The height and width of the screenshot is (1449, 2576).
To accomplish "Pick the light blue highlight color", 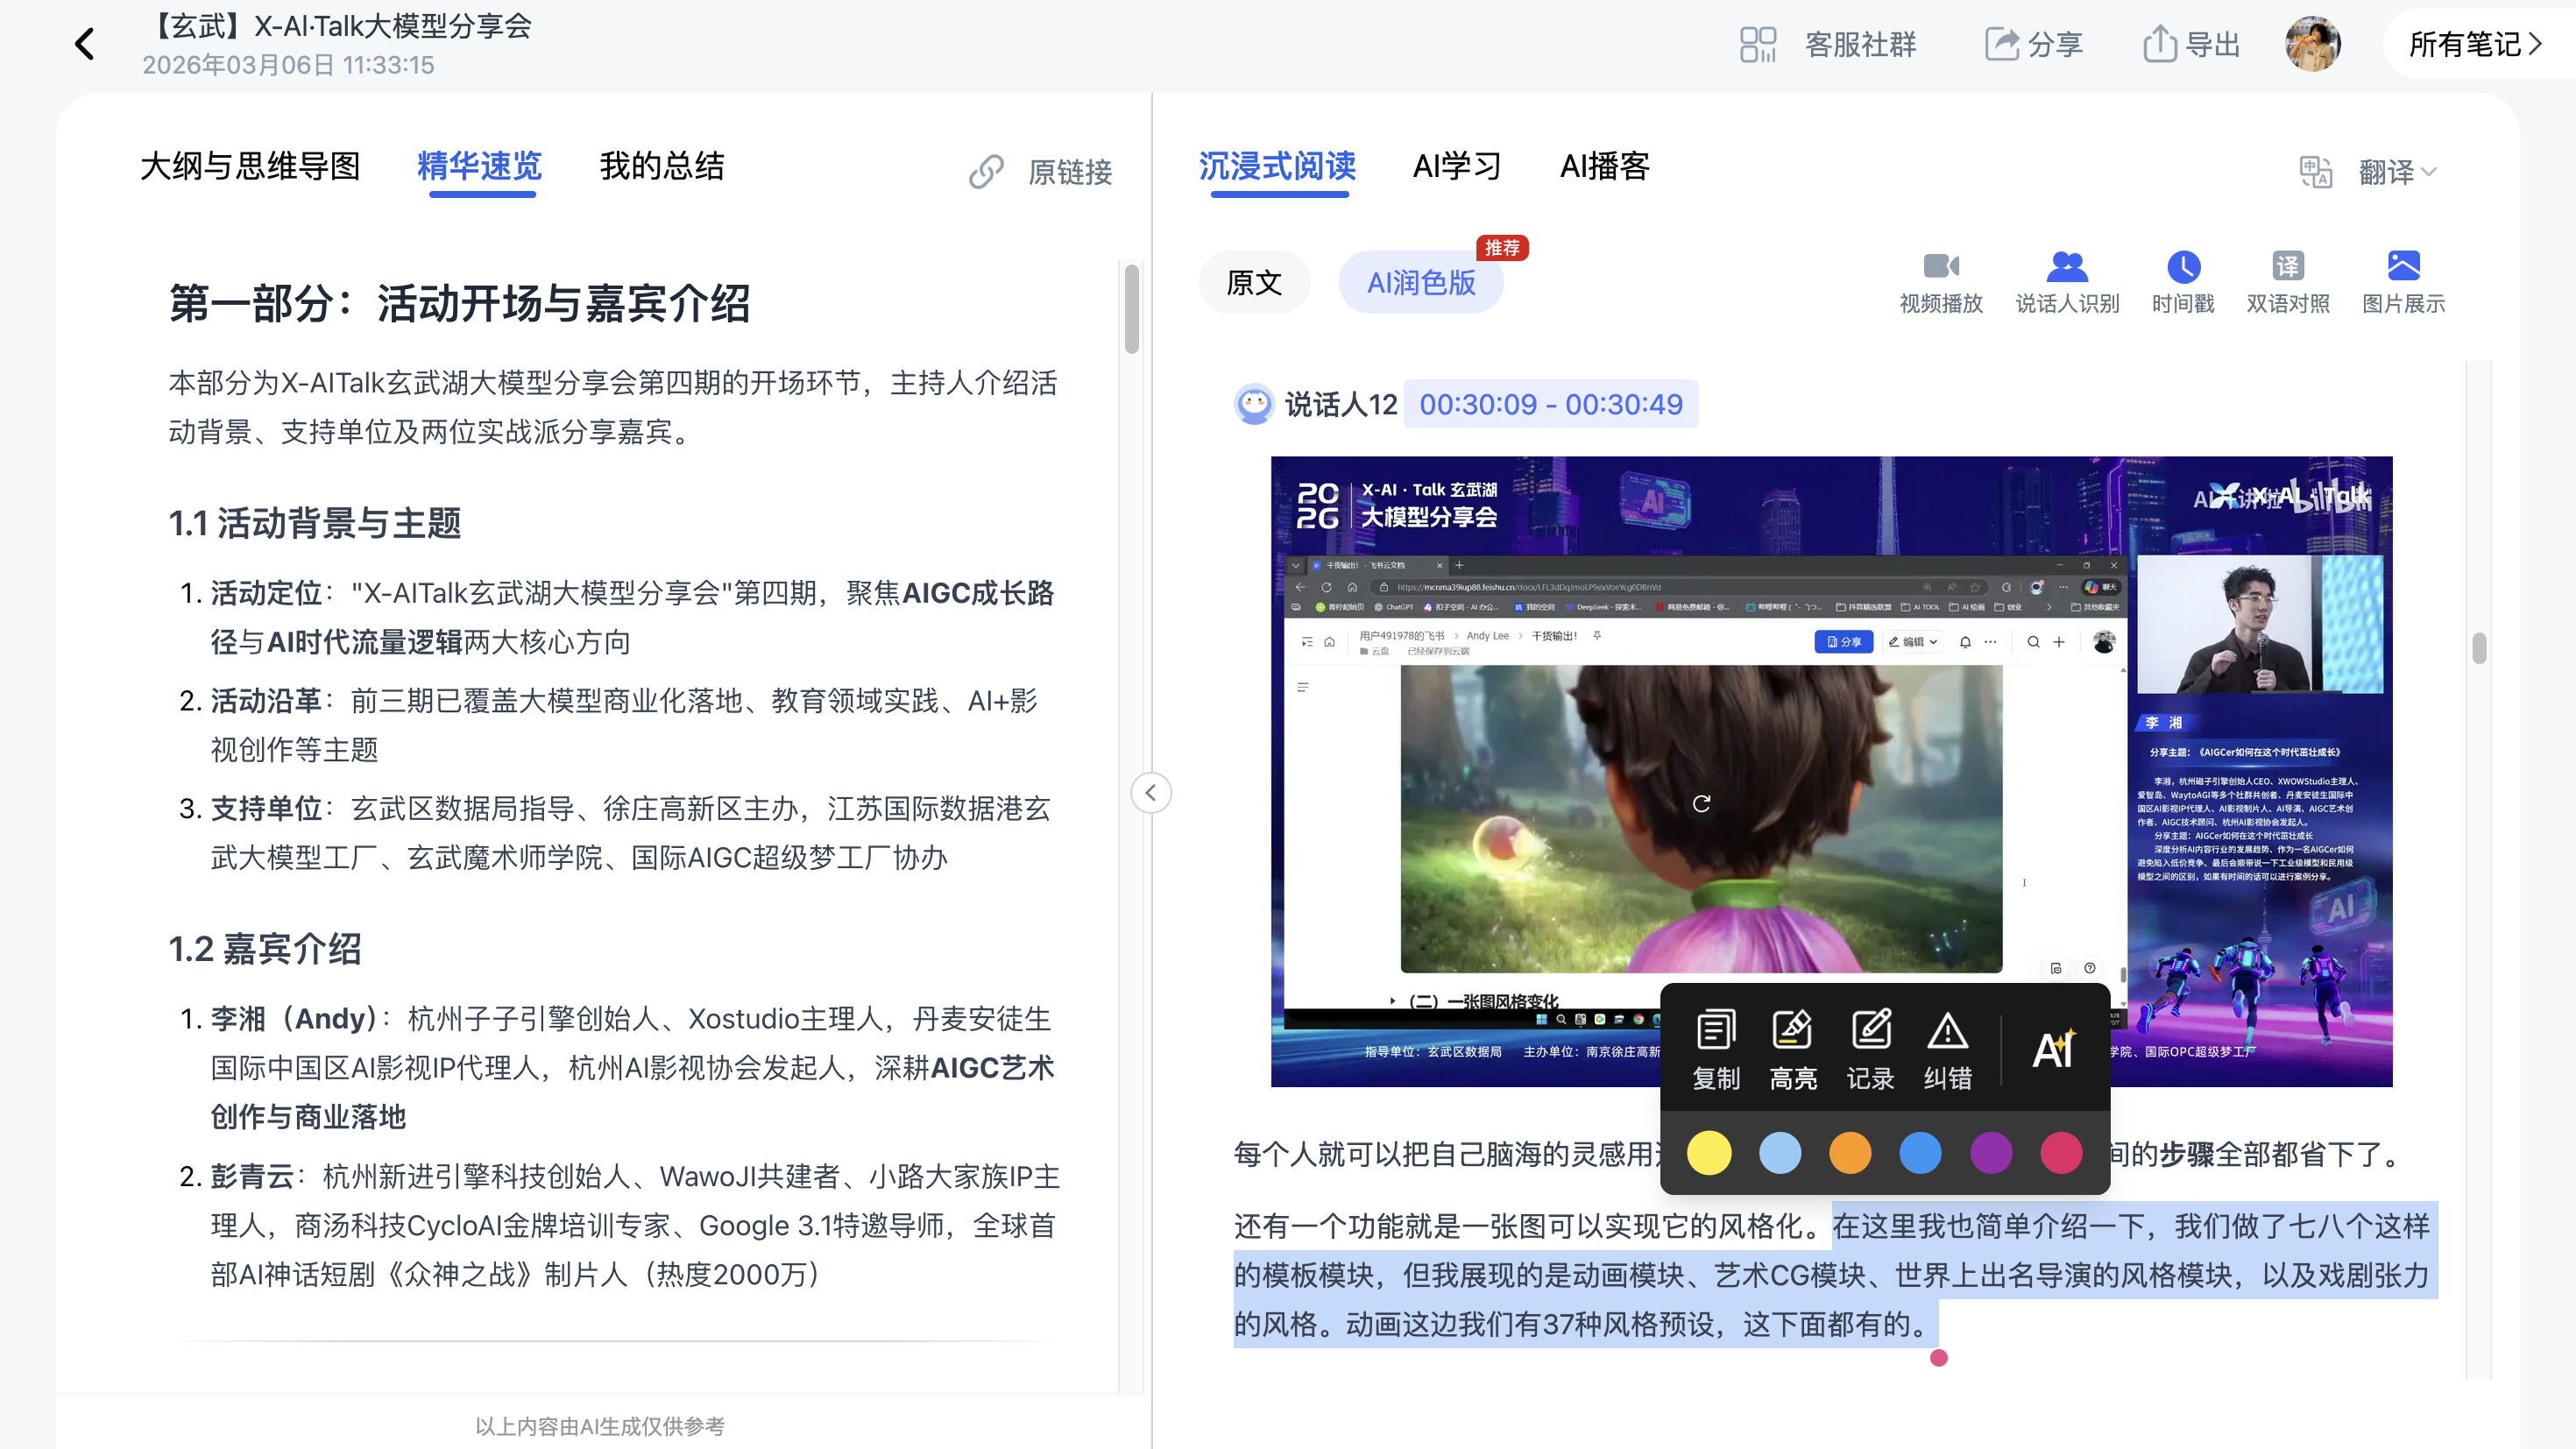I will (1780, 1152).
